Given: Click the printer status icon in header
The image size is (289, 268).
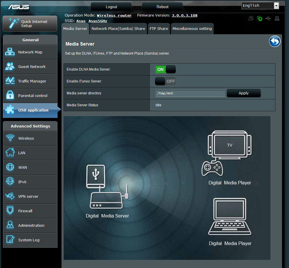Looking at the screenshot, I should click(277, 18).
